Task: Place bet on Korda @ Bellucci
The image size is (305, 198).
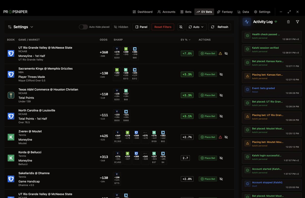Action: [208, 158]
